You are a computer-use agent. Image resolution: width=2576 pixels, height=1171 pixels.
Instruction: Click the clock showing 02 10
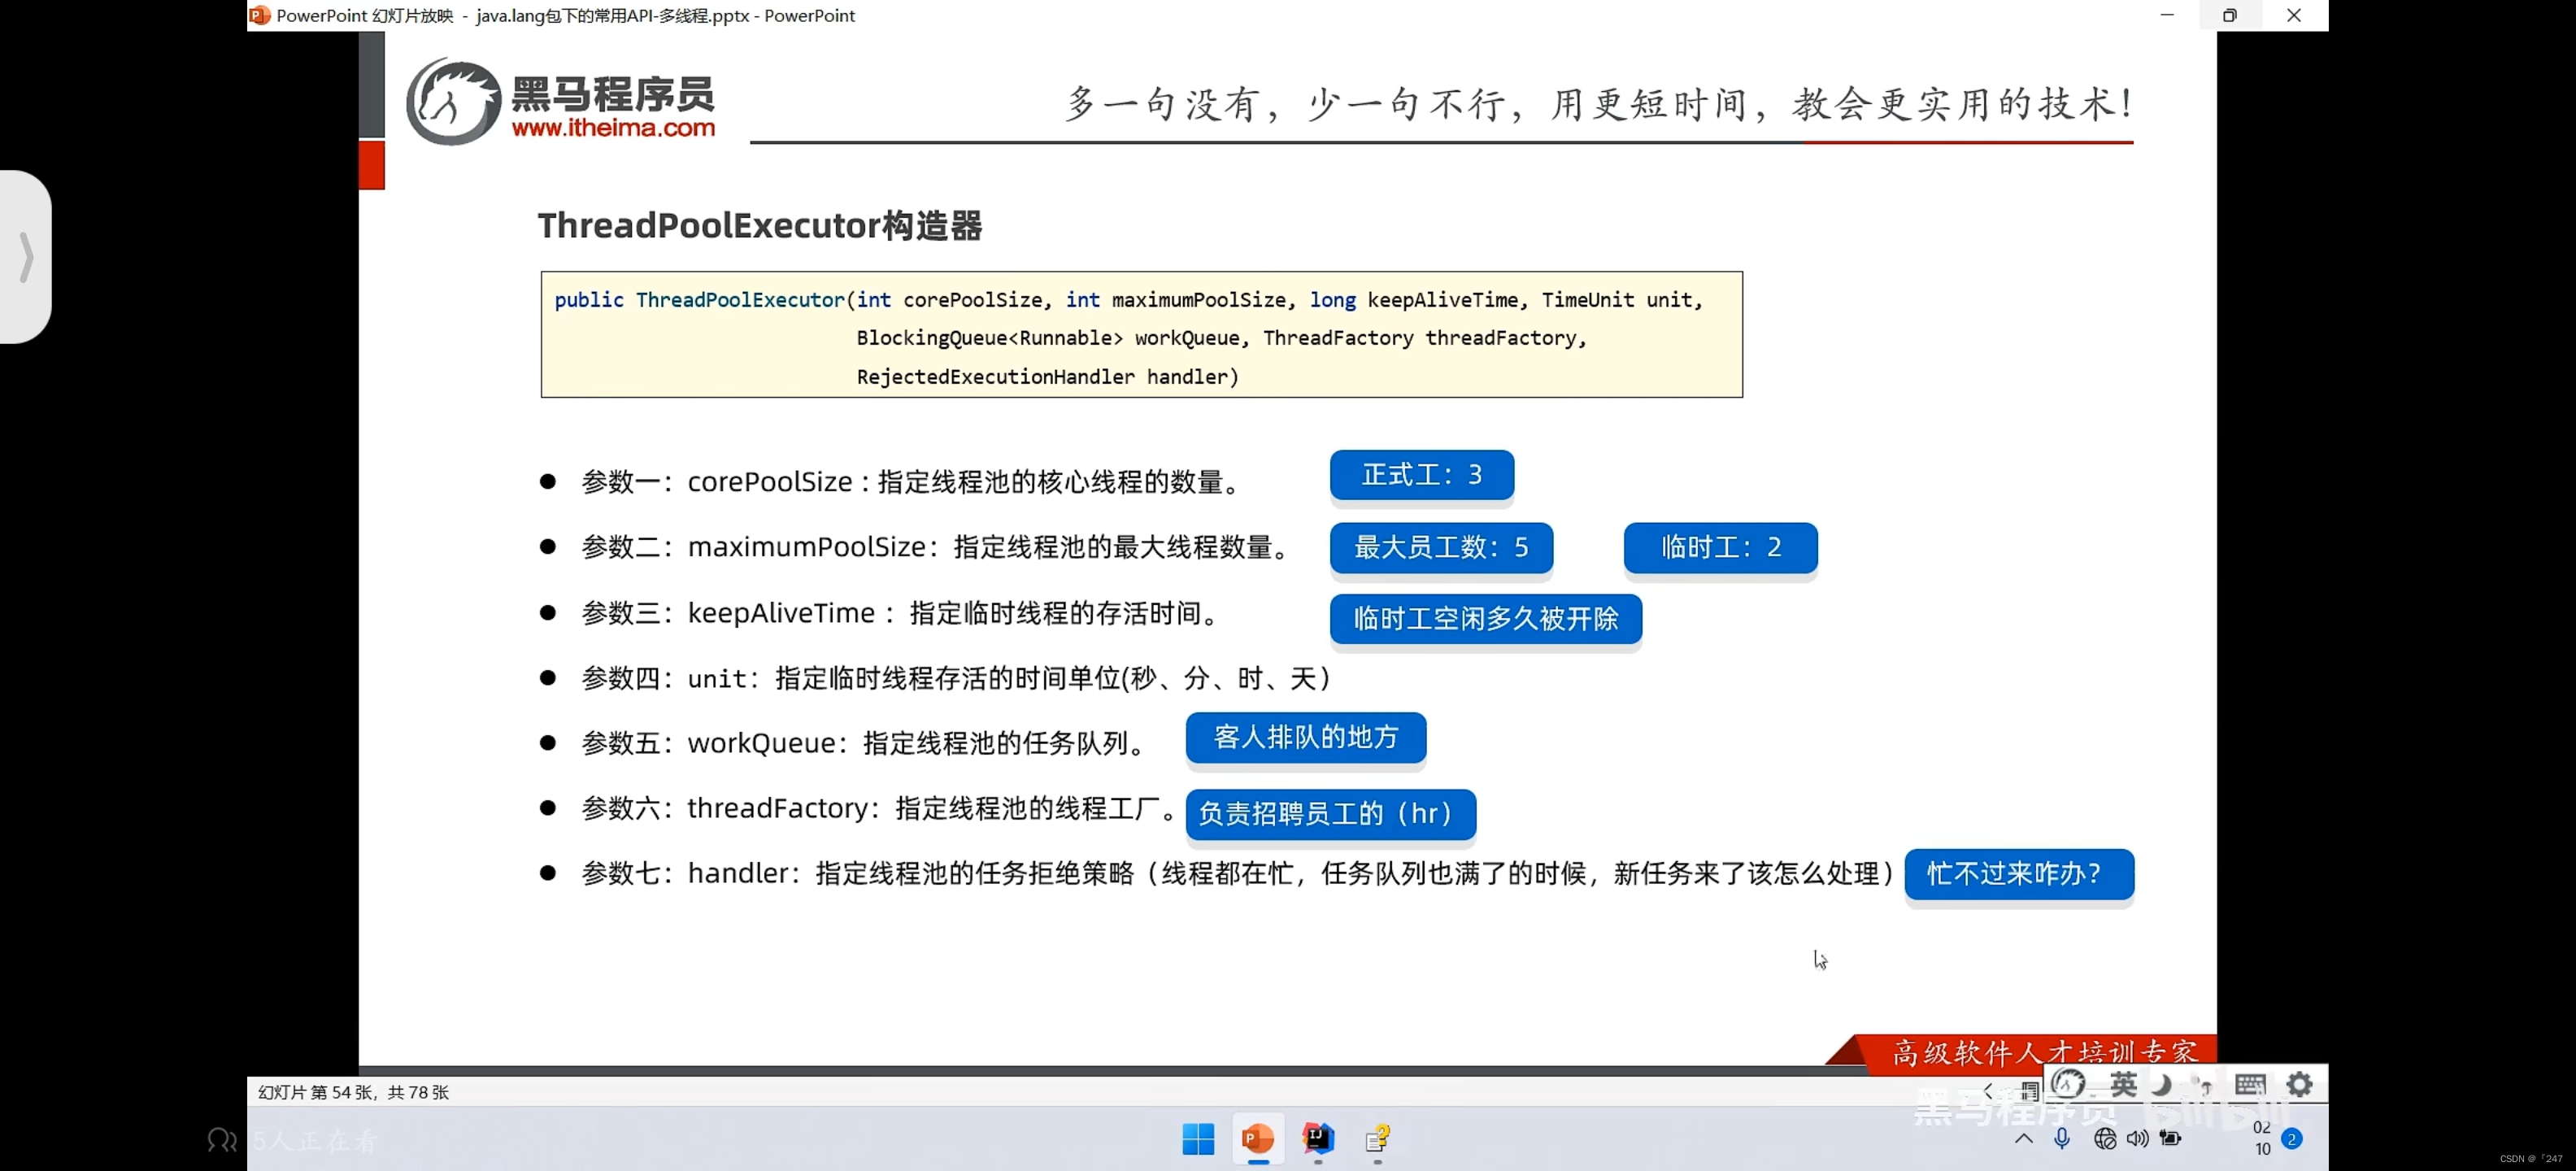[x=2262, y=1138]
